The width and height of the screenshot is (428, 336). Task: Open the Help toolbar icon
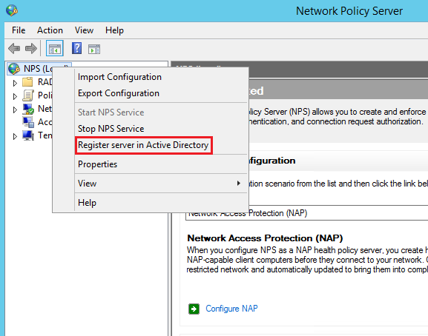(x=76, y=48)
